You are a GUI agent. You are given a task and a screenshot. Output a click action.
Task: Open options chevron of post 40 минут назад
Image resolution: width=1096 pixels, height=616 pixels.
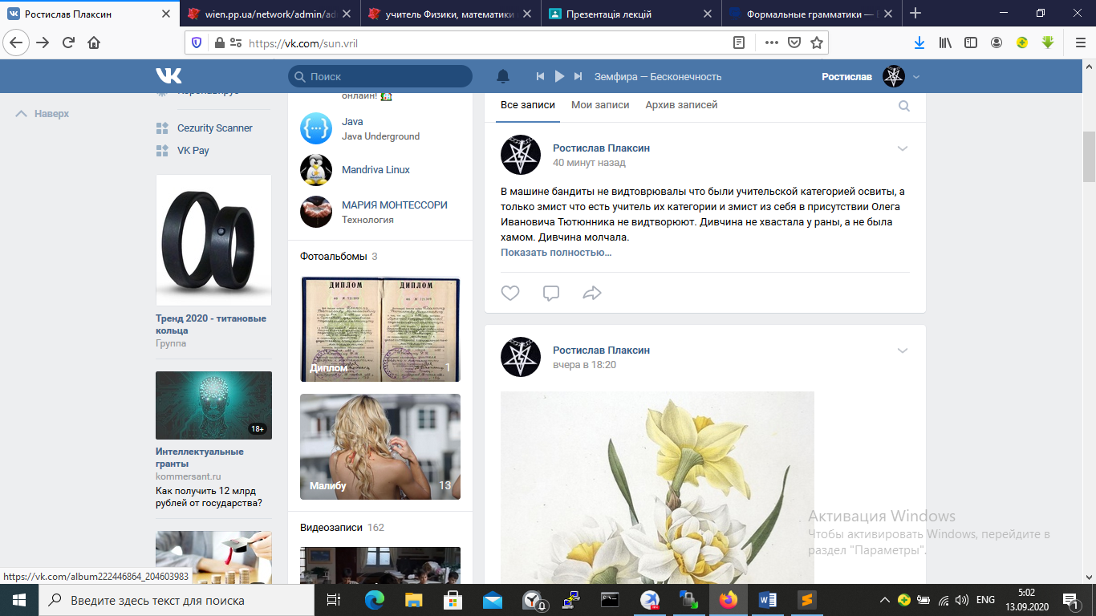click(x=903, y=148)
